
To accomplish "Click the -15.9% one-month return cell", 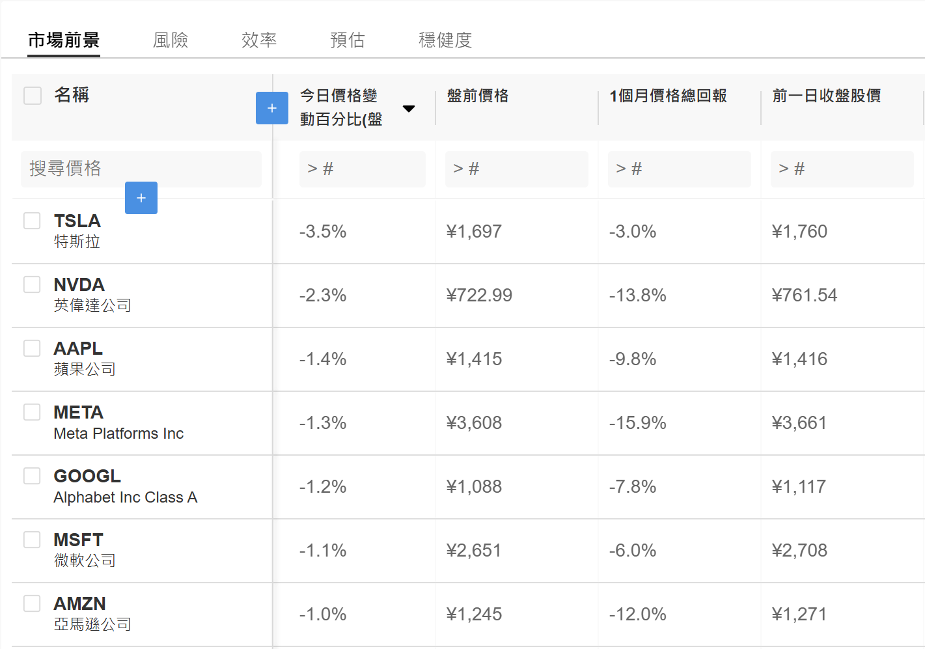I will click(x=638, y=422).
